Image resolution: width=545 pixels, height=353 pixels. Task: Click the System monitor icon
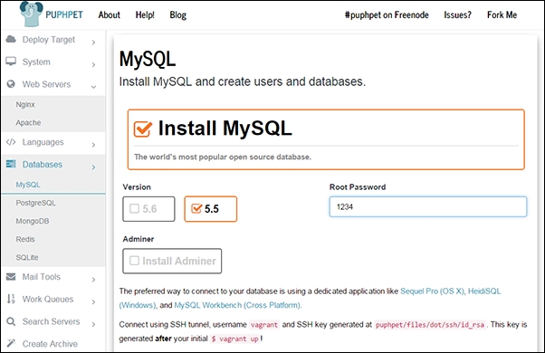pyautogui.click(x=11, y=62)
